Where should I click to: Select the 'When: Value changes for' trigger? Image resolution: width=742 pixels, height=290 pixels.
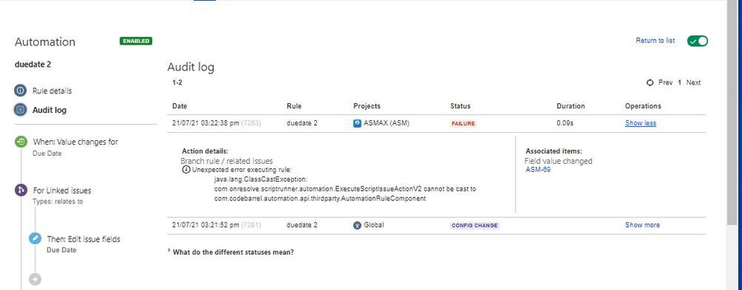click(75, 142)
